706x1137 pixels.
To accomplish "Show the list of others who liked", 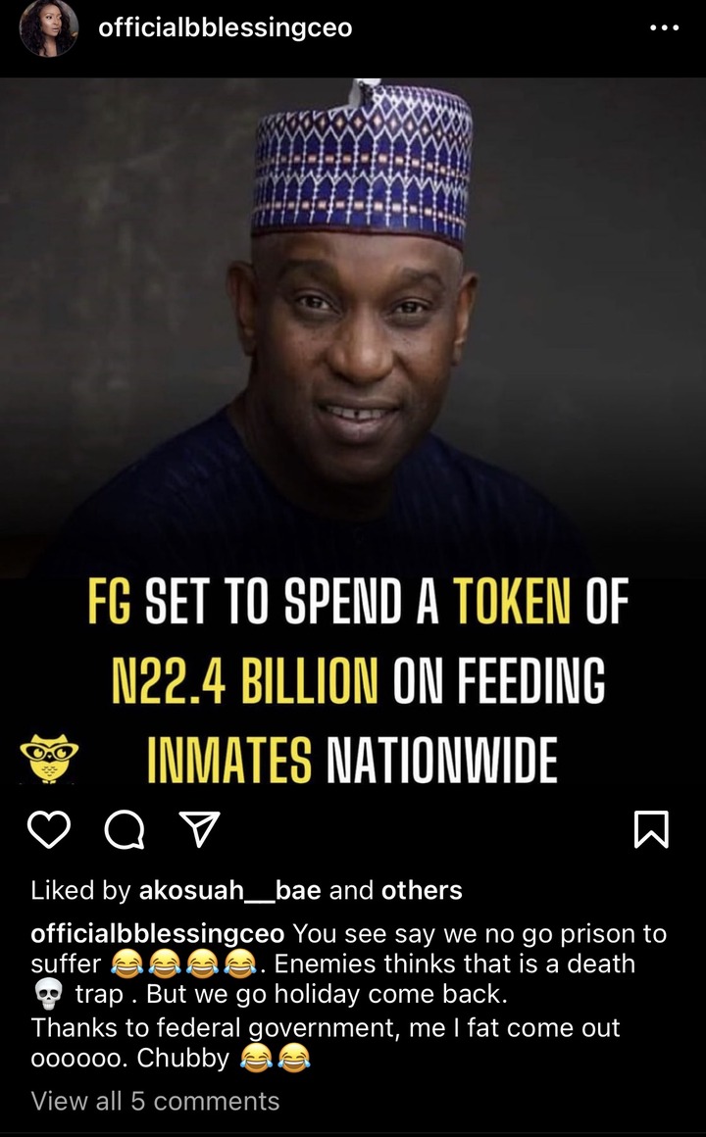I will (422, 890).
